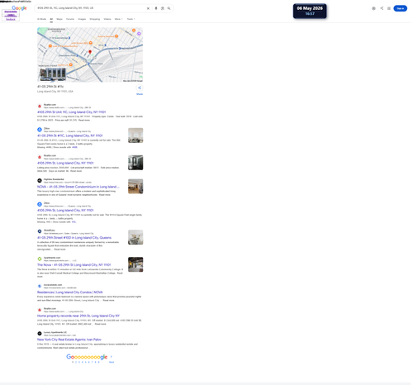Open search by image (Lens) icon
Viewport: 413px width, 385px height.
pyautogui.click(x=163, y=8)
